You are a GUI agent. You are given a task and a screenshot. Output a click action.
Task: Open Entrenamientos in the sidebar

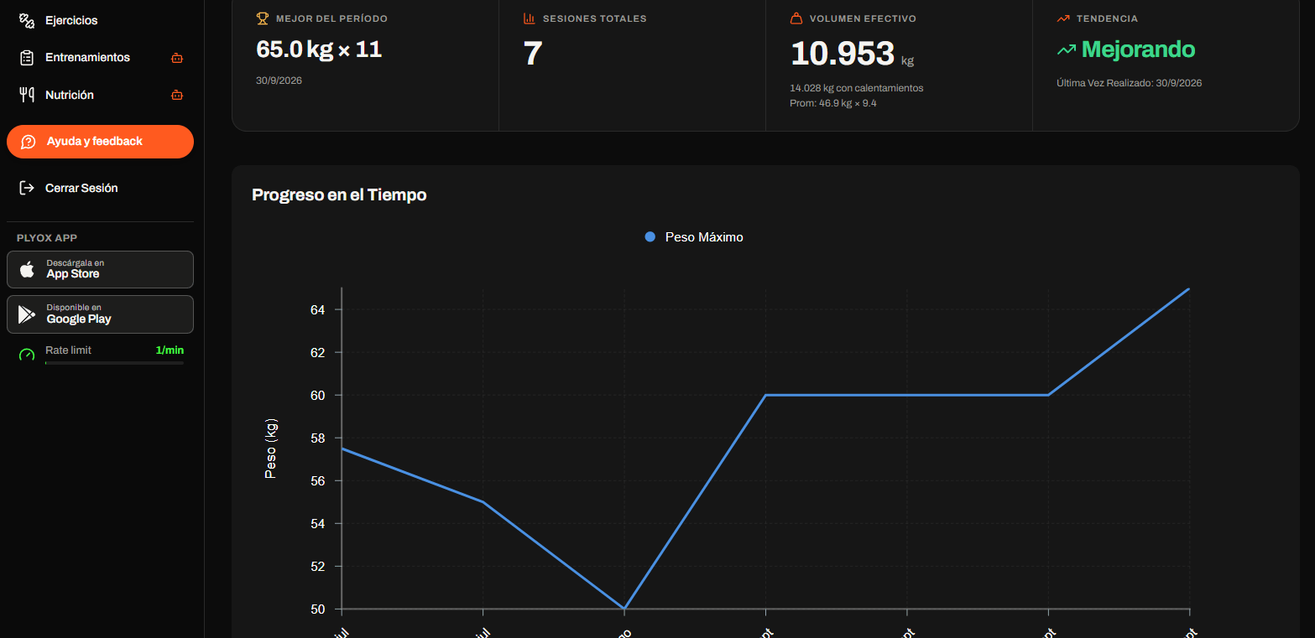pyautogui.click(x=100, y=58)
